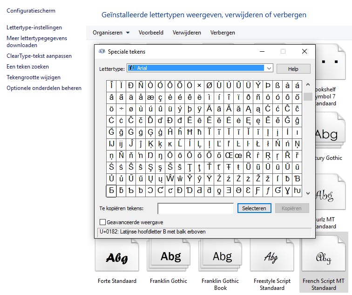Image resolution: width=352 pixels, height=295 pixels.
Task: Select the Ł character cell
Action: coord(258,144)
